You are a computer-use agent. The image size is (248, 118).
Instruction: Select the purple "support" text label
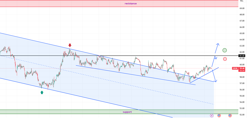[127, 112]
